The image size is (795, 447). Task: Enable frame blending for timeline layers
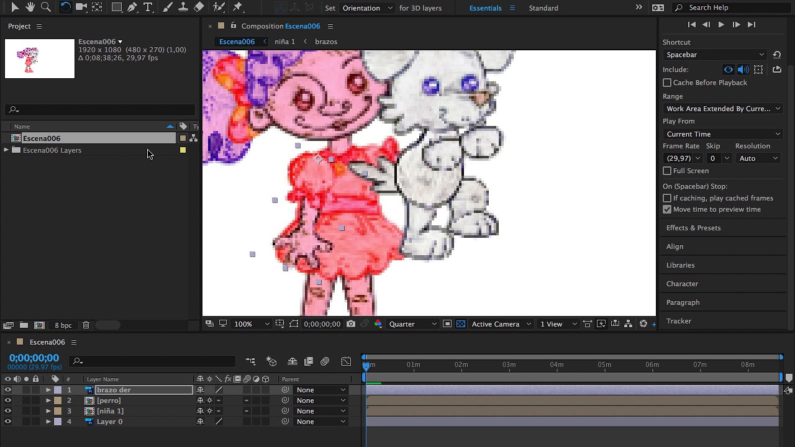click(309, 361)
